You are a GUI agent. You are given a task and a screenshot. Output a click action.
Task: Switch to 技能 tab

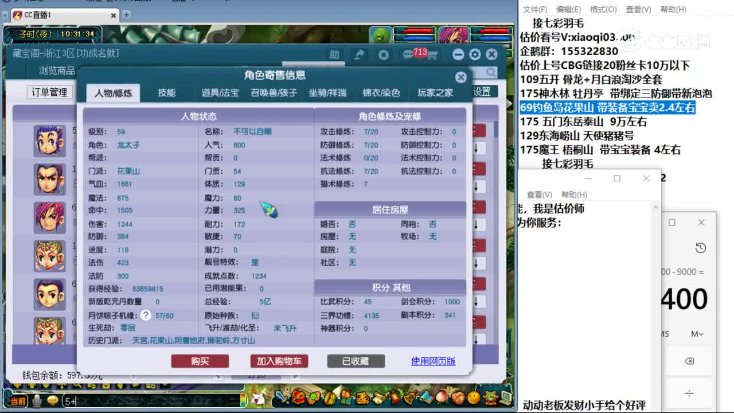[167, 92]
